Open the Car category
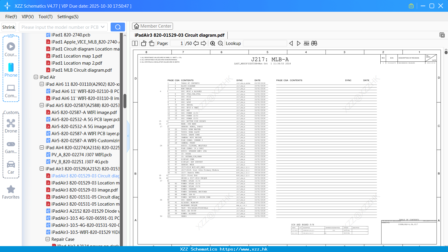Screen dimensions: 448x252 [11, 167]
